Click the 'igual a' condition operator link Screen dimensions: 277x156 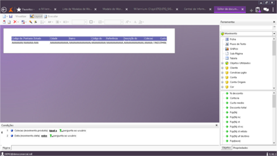click(x=53, y=131)
